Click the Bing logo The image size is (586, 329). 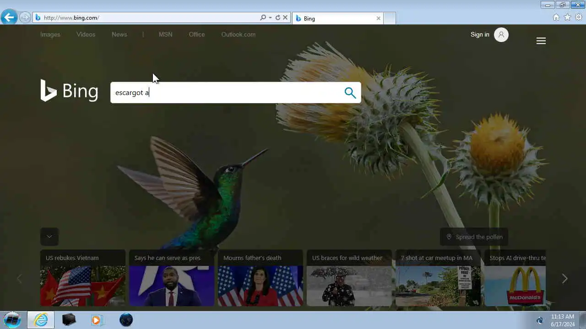(x=69, y=90)
